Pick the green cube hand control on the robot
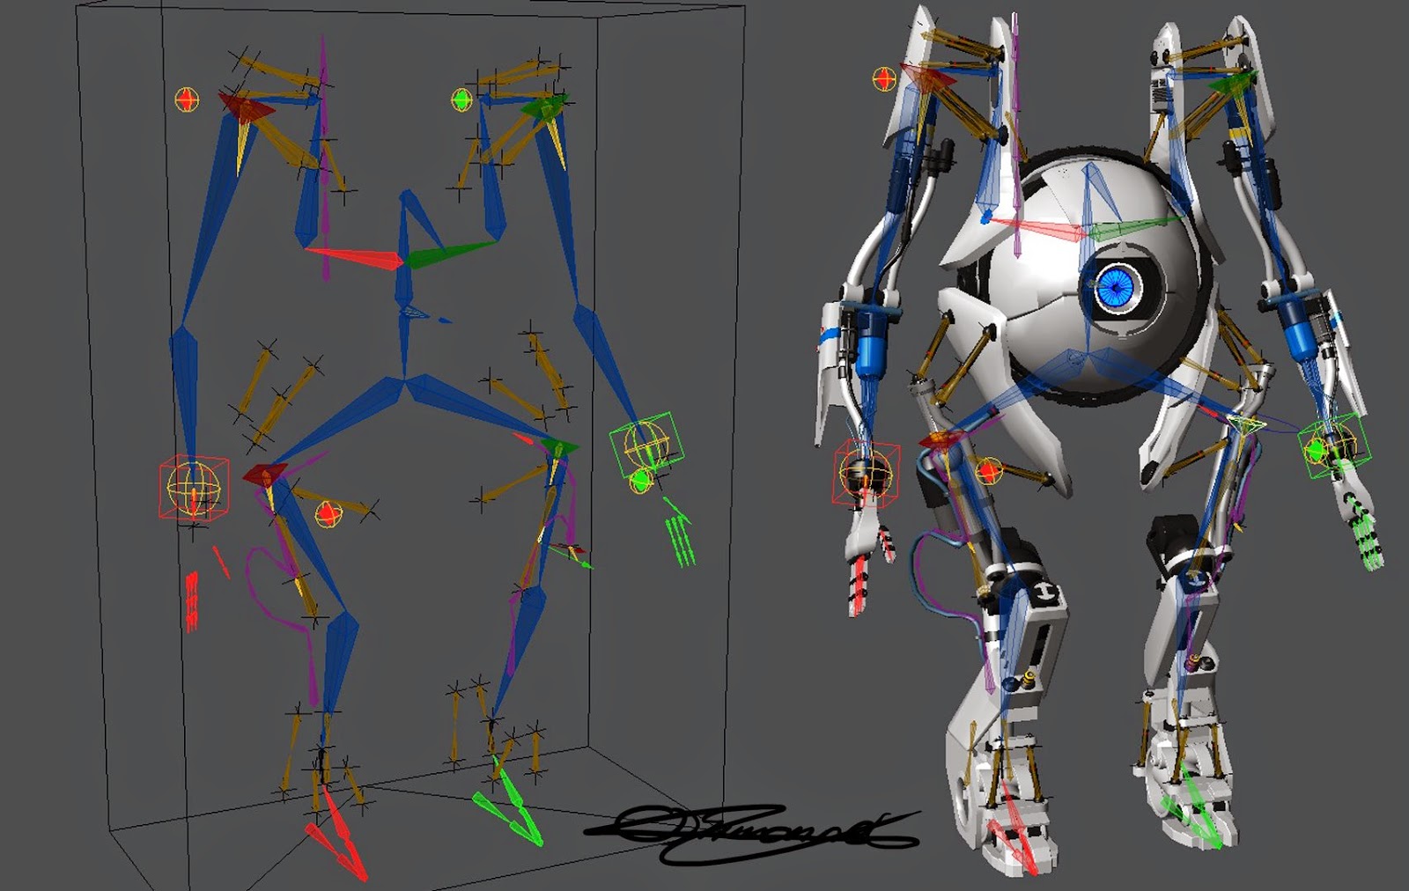 click(x=1335, y=445)
